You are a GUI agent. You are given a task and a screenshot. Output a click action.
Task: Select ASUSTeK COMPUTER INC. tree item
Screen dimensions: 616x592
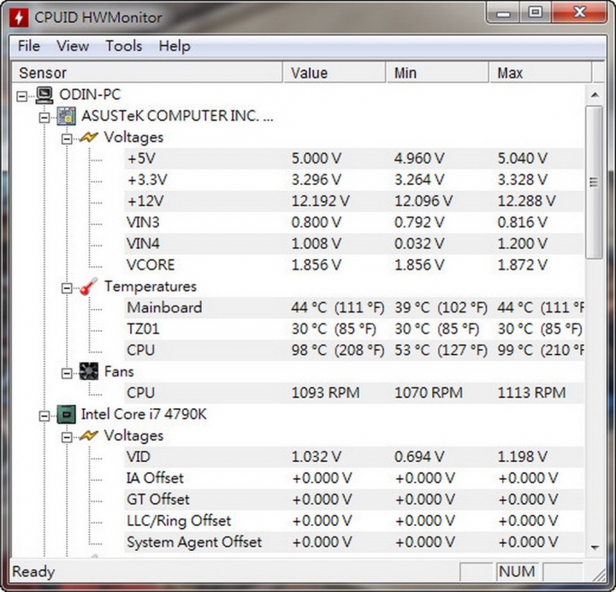(x=177, y=115)
